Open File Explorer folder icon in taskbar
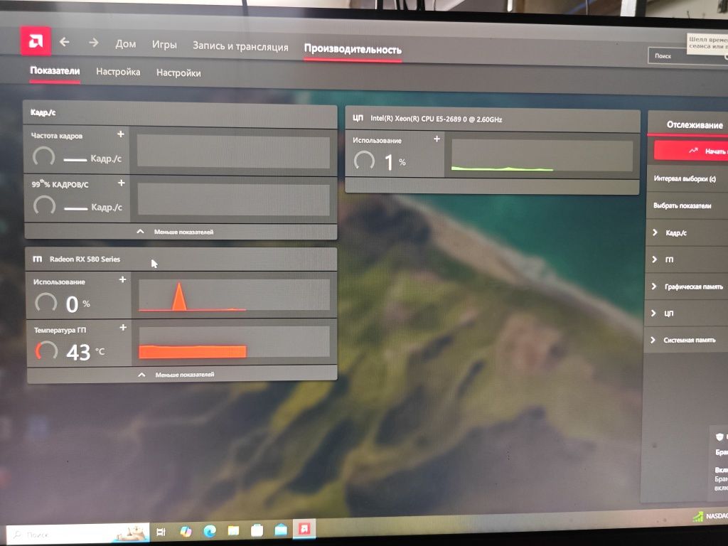728x546 pixels. pos(233,530)
